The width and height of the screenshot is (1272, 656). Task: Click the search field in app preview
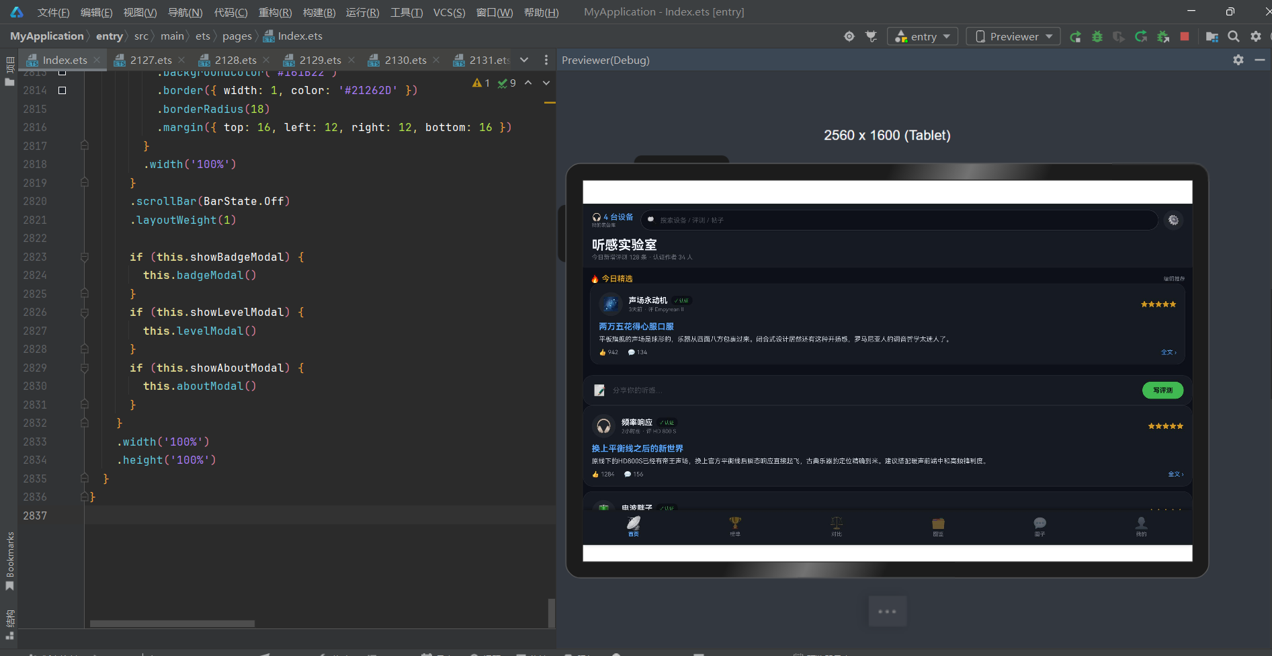(x=899, y=220)
